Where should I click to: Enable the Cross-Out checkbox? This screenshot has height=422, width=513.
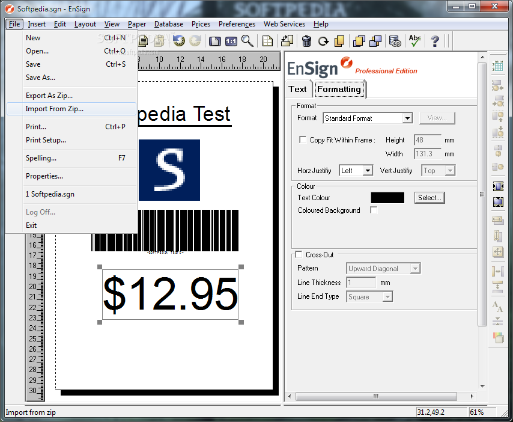point(299,254)
